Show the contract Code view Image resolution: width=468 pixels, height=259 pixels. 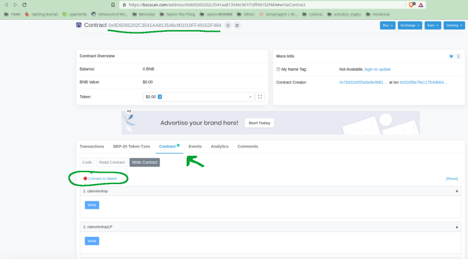click(x=87, y=162)
